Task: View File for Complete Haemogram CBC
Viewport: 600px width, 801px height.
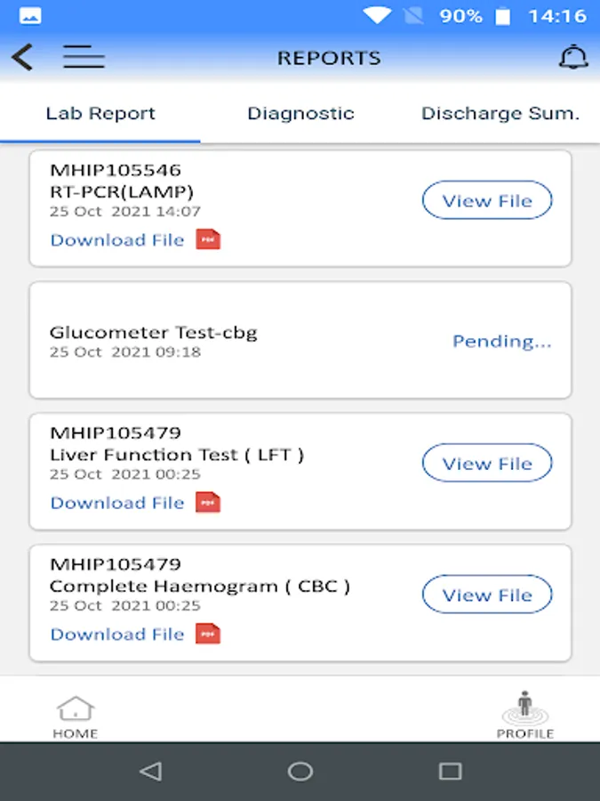Action: (487, 595)
